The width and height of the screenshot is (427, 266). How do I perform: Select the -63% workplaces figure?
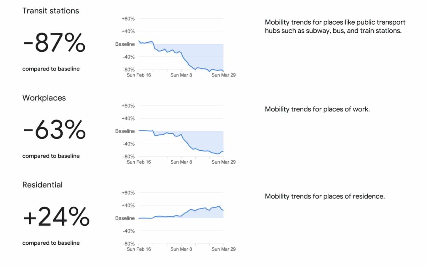[x=54, y=130]
